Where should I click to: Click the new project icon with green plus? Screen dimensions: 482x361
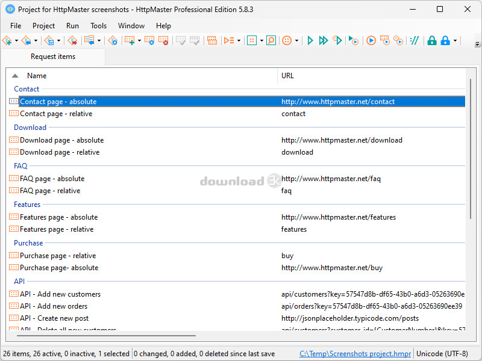click(x=7, y=40)
